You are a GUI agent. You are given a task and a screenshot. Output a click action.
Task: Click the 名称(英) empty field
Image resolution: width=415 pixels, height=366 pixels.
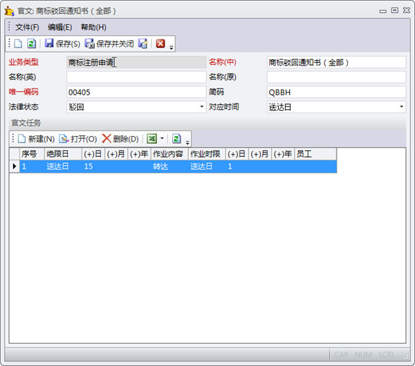136,77
